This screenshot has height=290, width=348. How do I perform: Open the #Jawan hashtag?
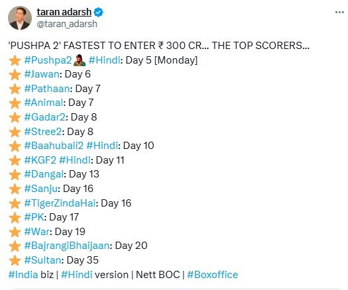pos(42,74)
